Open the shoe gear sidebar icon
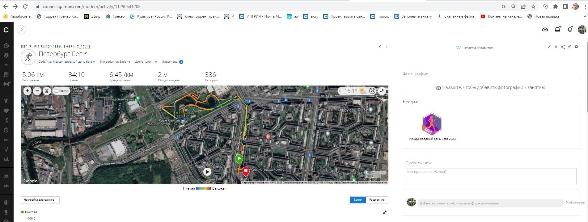The width and height of the screenshot is (588, 222). pyautogui.click(x=6, y=140)
